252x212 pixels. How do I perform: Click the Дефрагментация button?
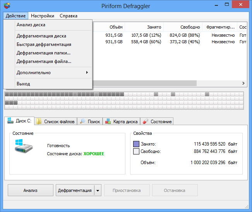[75, 190]
